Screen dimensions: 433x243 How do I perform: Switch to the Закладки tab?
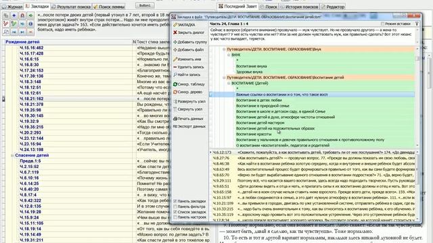point(37,6)
